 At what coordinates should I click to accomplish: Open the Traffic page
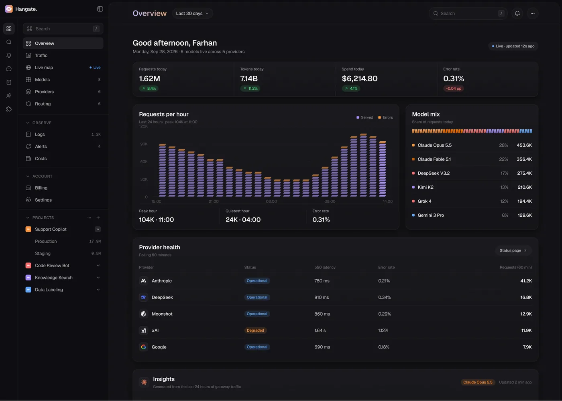tap(63, 55)
